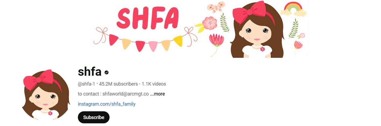381x126 pixels.
Task: Click the yellow flag on the bunting
Action: (x=178, y=41)
